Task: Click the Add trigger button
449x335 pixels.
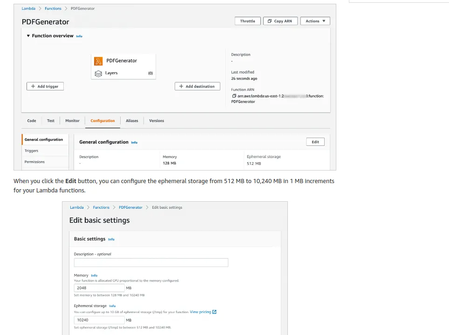Action: [x=45, y=86]
